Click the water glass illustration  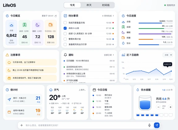(x=145, y=103)
